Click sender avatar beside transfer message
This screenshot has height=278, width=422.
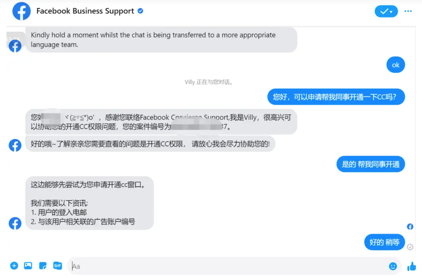point(15,46)
